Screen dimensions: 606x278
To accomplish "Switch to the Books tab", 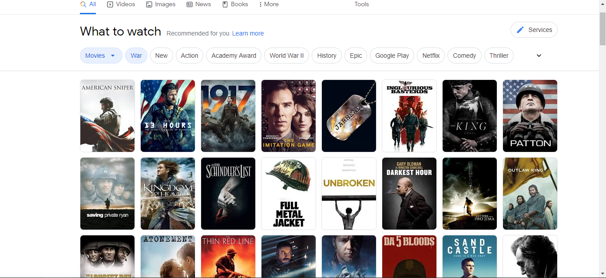I will [x=235, y=4].
